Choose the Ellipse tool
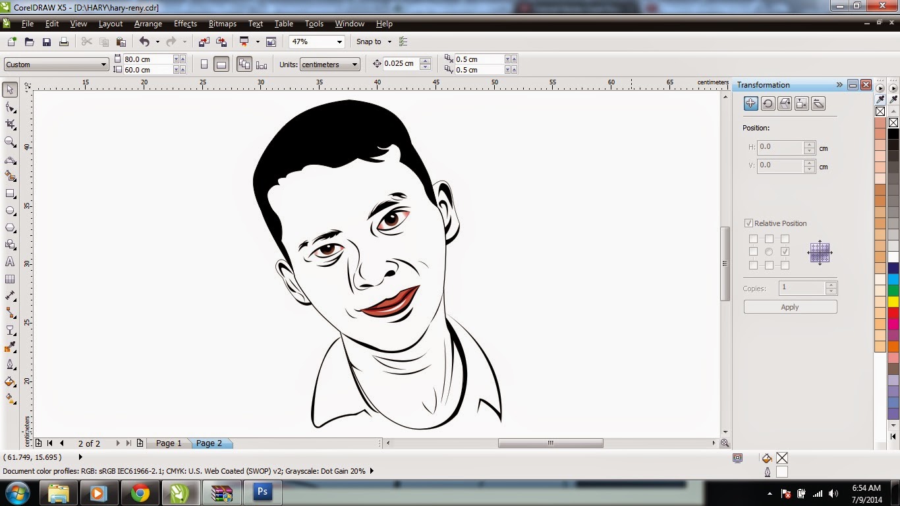This screenshot has width=900, height=506. 10,211
